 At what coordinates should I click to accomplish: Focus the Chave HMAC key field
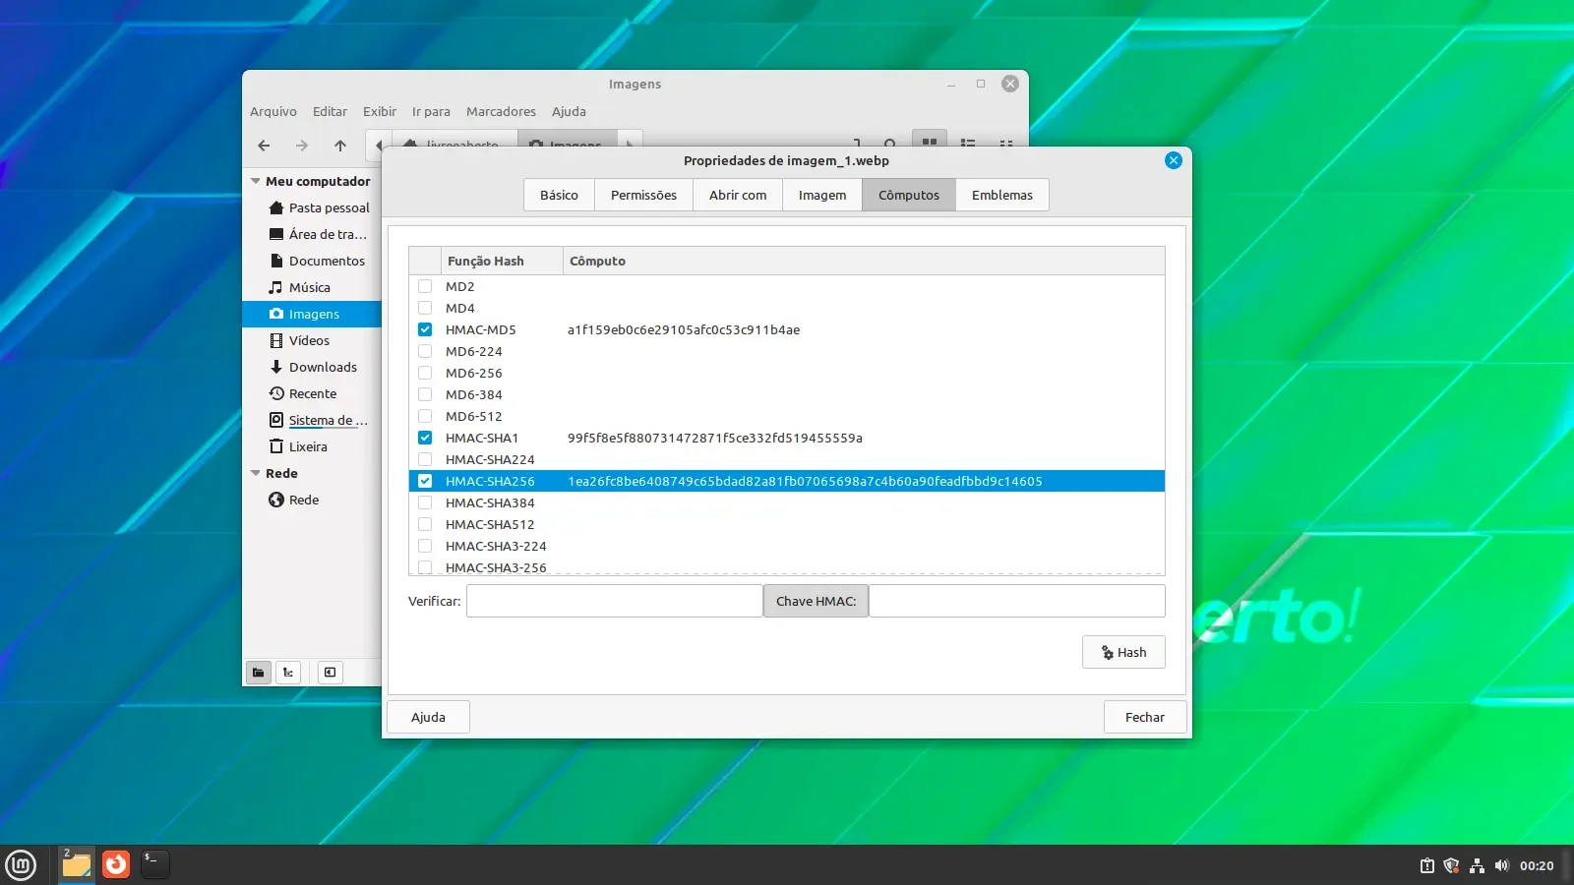point(1017,601)
